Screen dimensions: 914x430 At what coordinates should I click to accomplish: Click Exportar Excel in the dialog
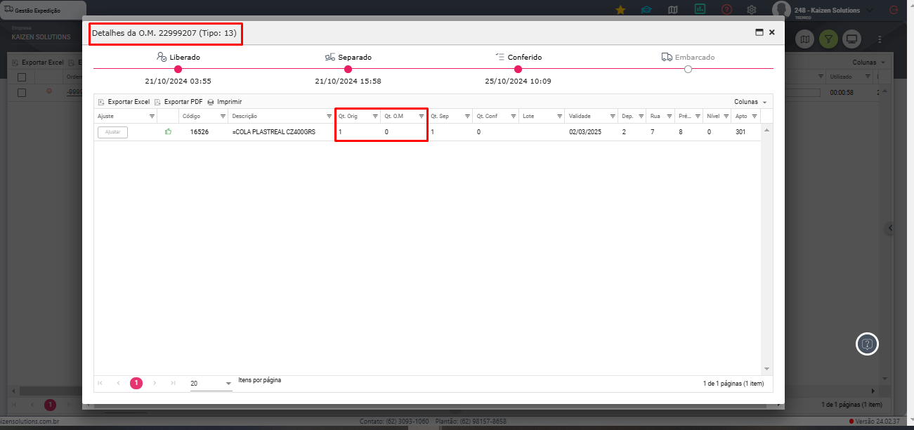124,102
